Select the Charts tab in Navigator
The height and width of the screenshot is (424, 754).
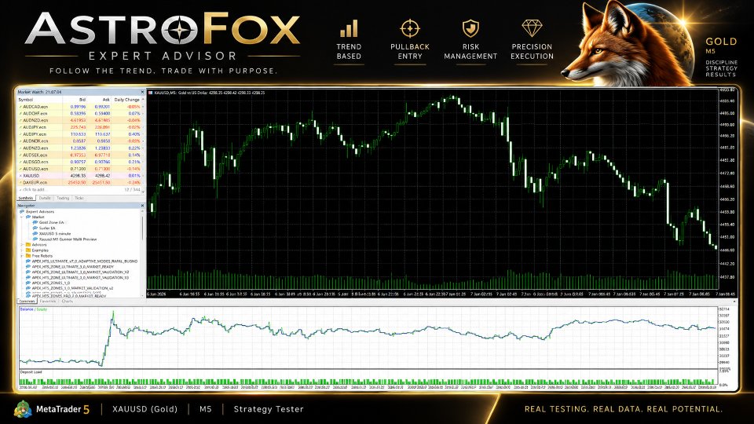(x=68, y=302)
